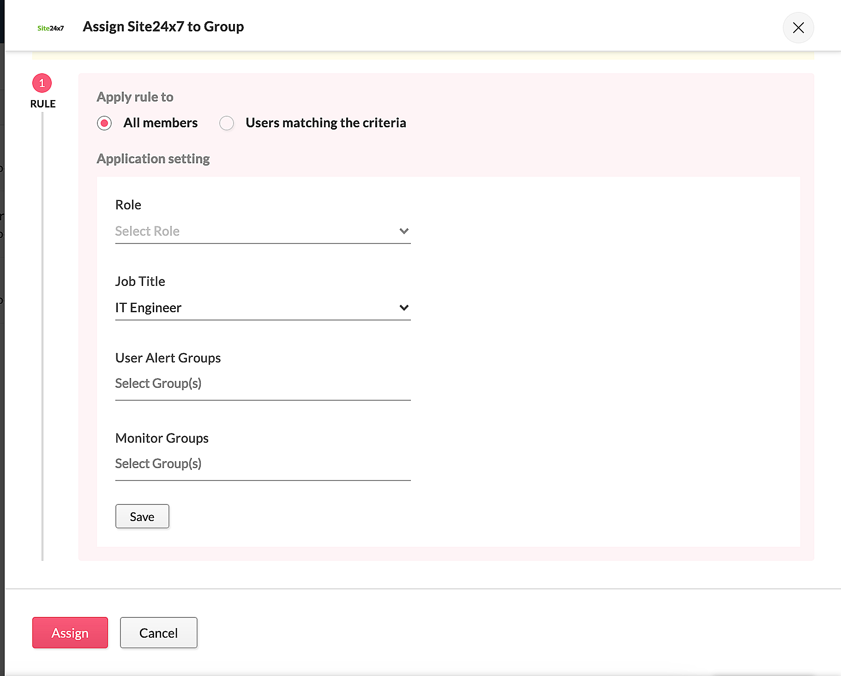Screen dimensions: 841x676
Task: Click the Site24x7 logo in header
Action: (x=50, y=28)
